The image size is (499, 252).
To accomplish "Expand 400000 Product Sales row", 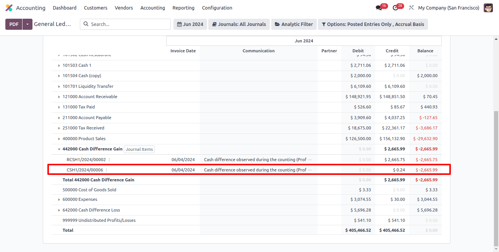I will [x=59, y=139].
